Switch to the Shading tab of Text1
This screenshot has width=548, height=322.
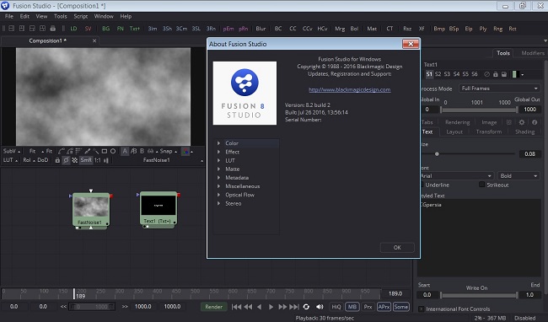coord(524,131)
